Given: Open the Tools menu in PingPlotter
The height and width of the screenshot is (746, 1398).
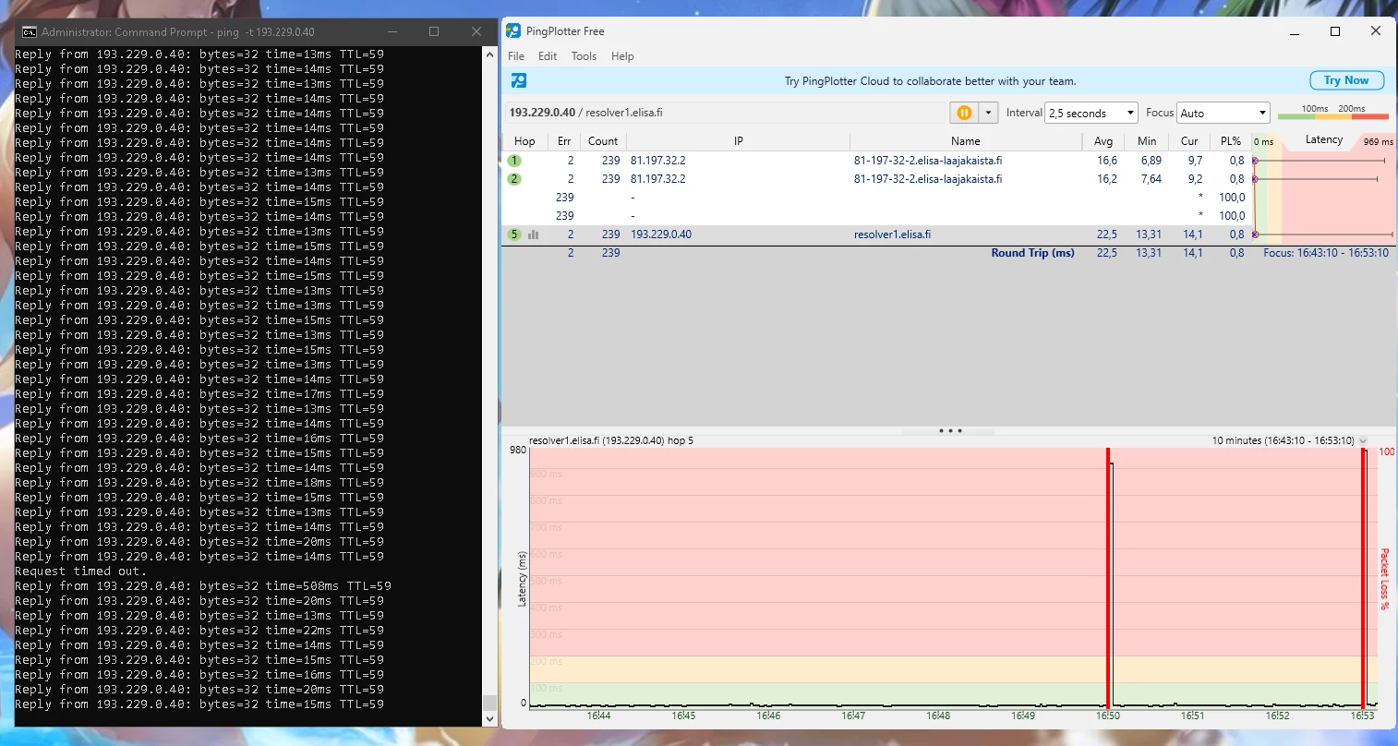Looking at the screenshot, I should tap(584, 56).
